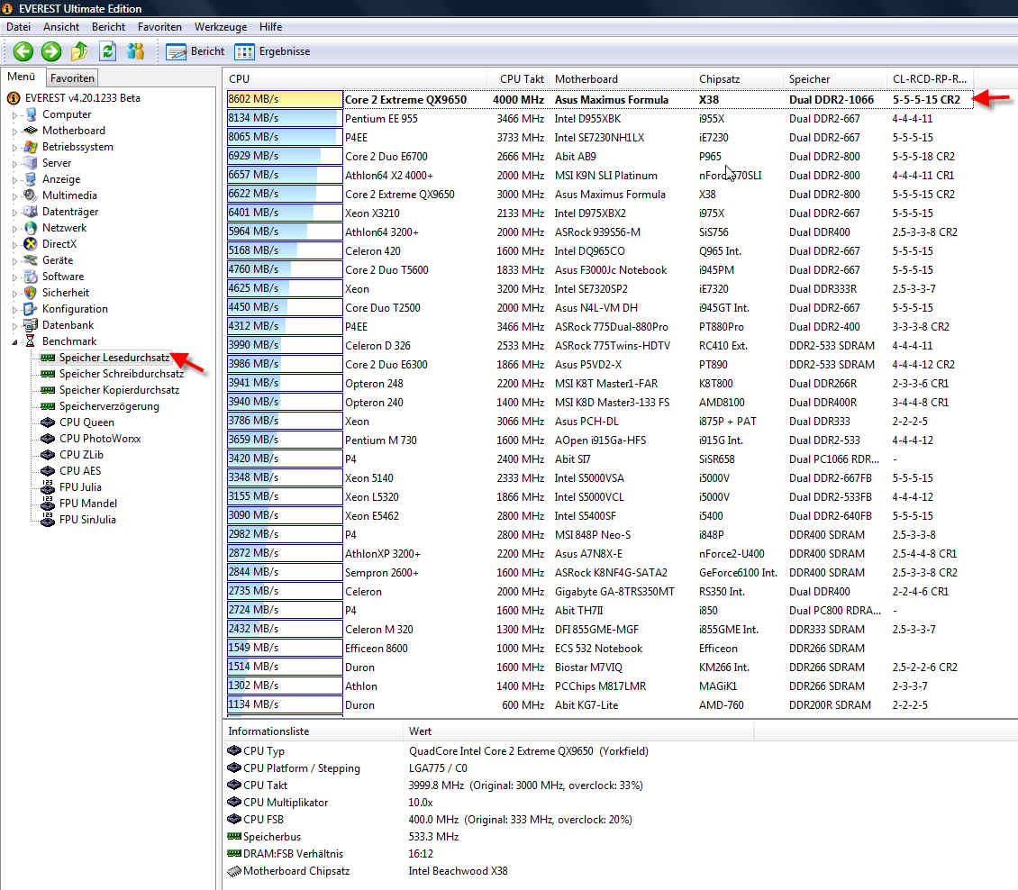
Task: Select the 6929 MB/s Core 2 Duo E6700 bar
Action: pyautogui.click(x=285, y=156)
